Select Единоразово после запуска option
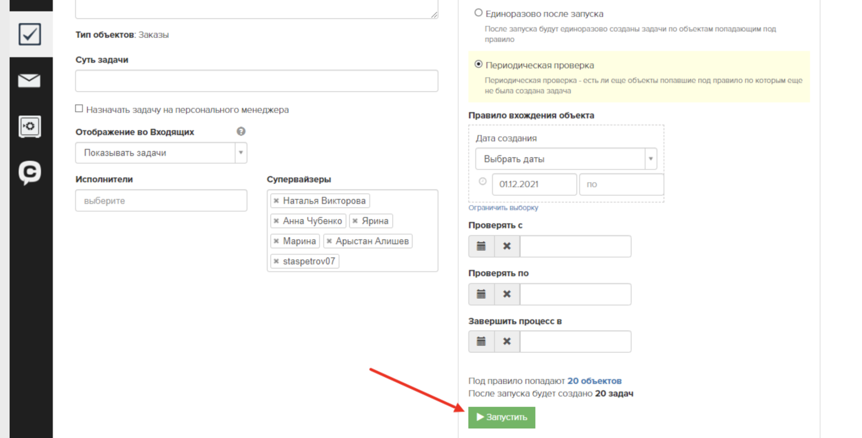This screenshot has height=438, width=862. pyautogui.click(x=479, y=13)
